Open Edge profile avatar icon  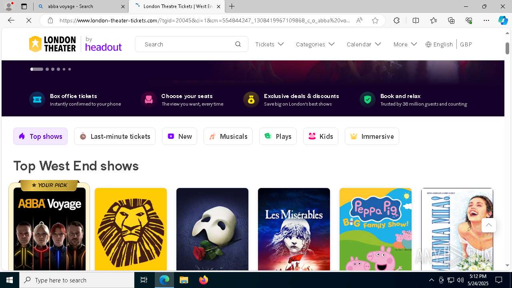[8, 6]
